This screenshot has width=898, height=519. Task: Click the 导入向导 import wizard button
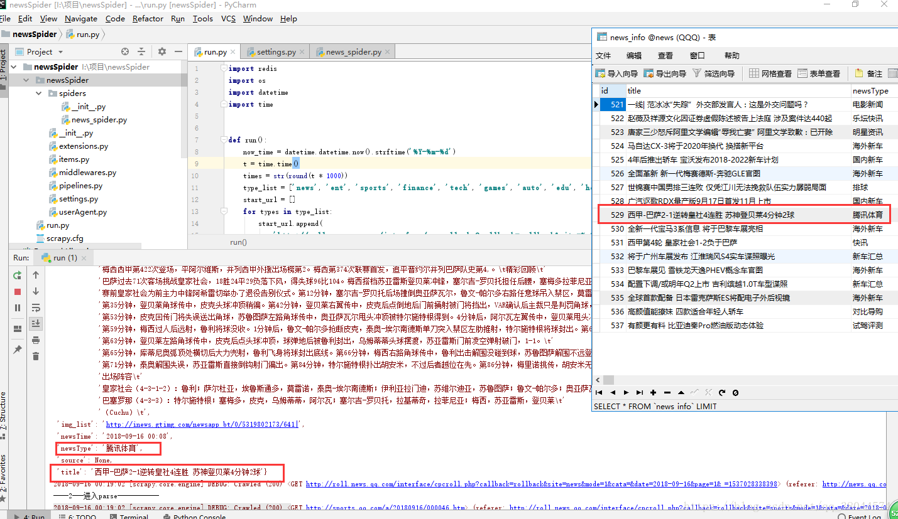click(x=616, y=73)
